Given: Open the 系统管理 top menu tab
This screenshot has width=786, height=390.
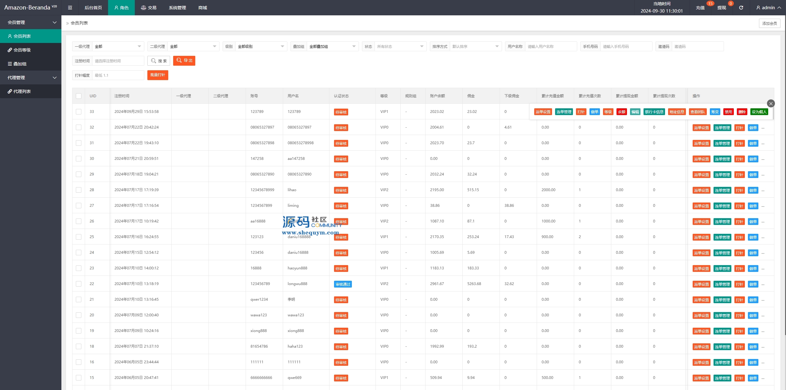Looking at the screenshot, I should pyautogui.click(x=177, y=8).
